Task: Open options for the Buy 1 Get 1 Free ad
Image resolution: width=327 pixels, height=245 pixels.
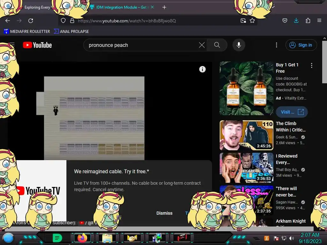Action: 312,65
